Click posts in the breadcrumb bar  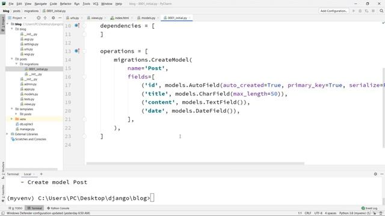click(17, 11)
